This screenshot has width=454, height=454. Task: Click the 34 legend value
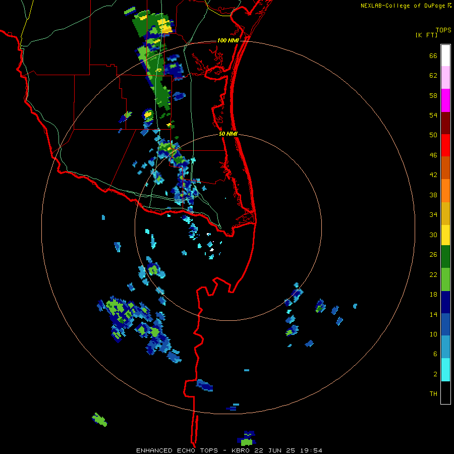[x=433, y=215]
